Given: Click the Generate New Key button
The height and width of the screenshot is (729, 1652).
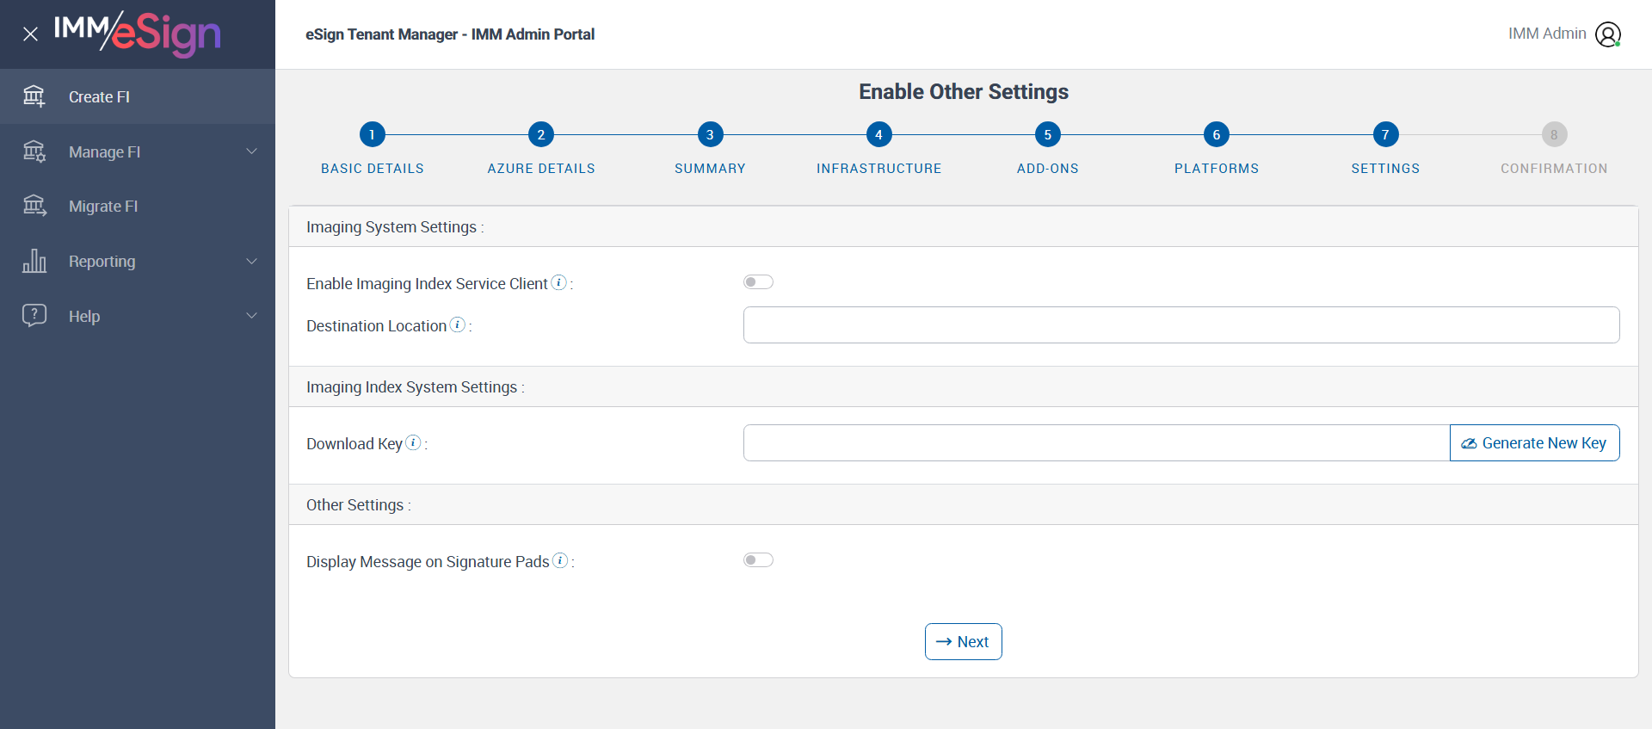Looking at the screenshot, I should pos(1534,443).
